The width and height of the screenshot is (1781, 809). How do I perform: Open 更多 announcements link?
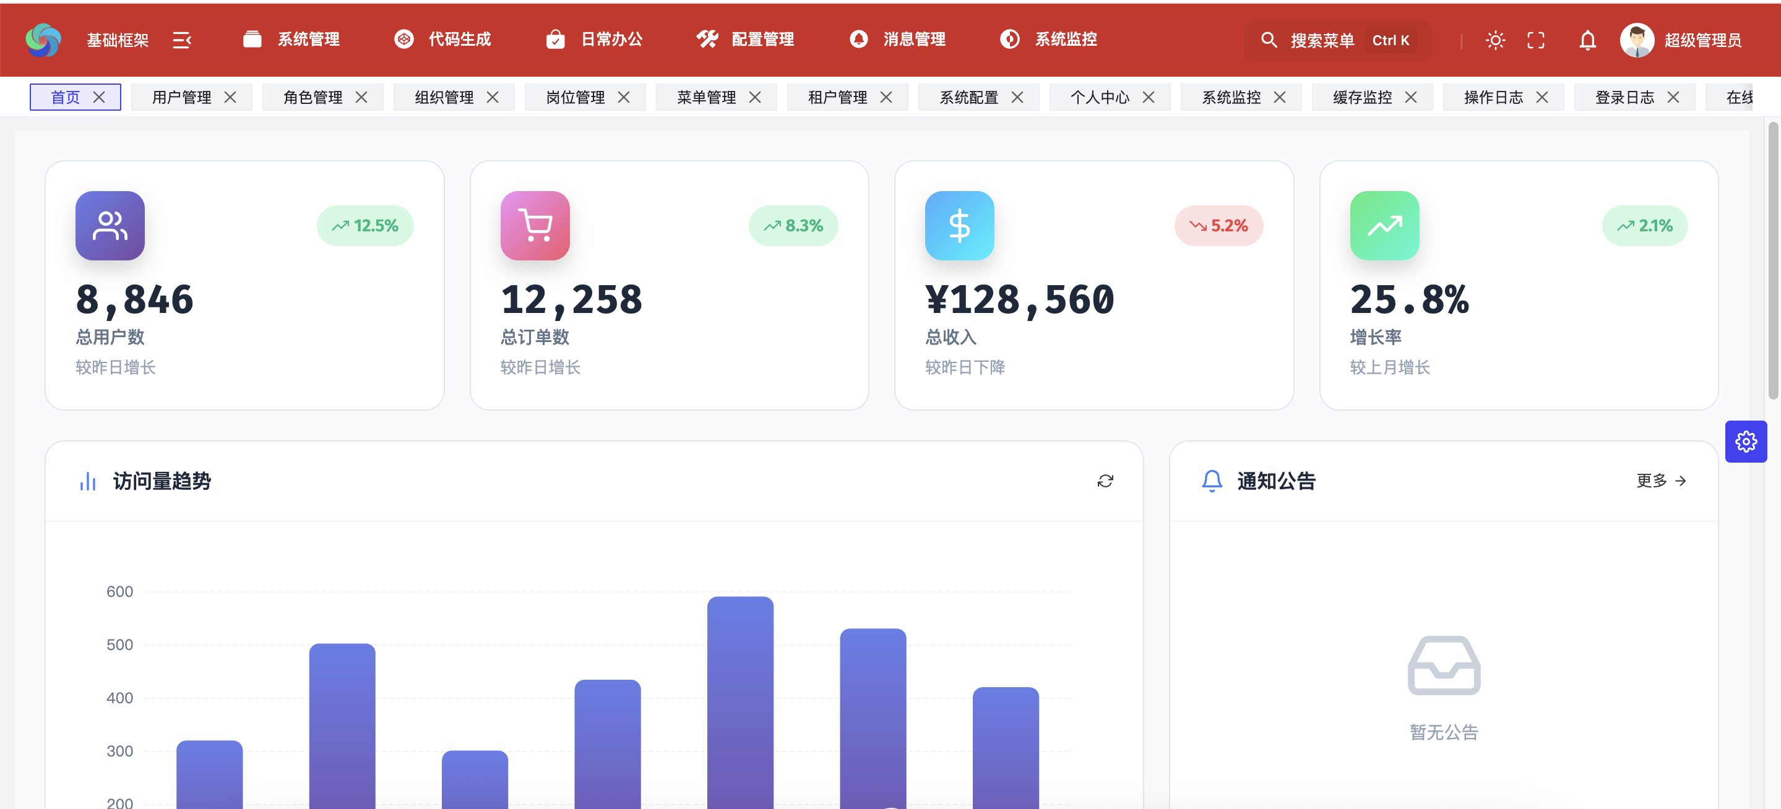coord(1662,481)
